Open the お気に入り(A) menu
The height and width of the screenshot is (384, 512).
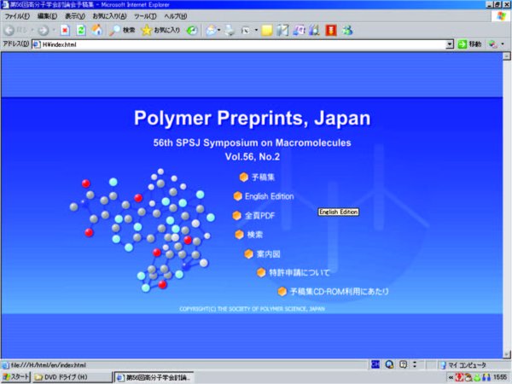click(109, 16)
